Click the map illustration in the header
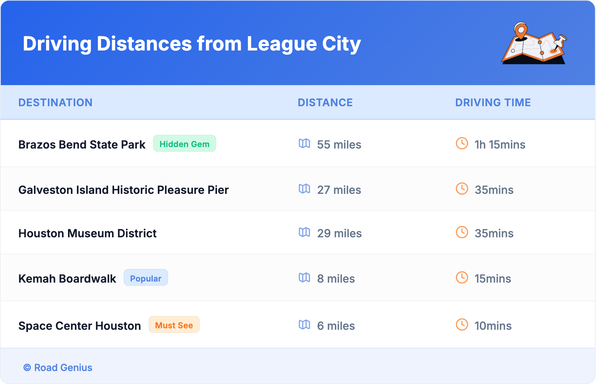This screenshot has height=384, width=596. point(534,43)
